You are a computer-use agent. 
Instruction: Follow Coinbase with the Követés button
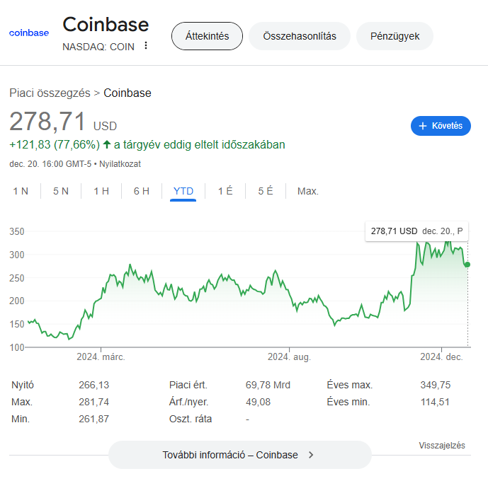[x=441, y=126]
